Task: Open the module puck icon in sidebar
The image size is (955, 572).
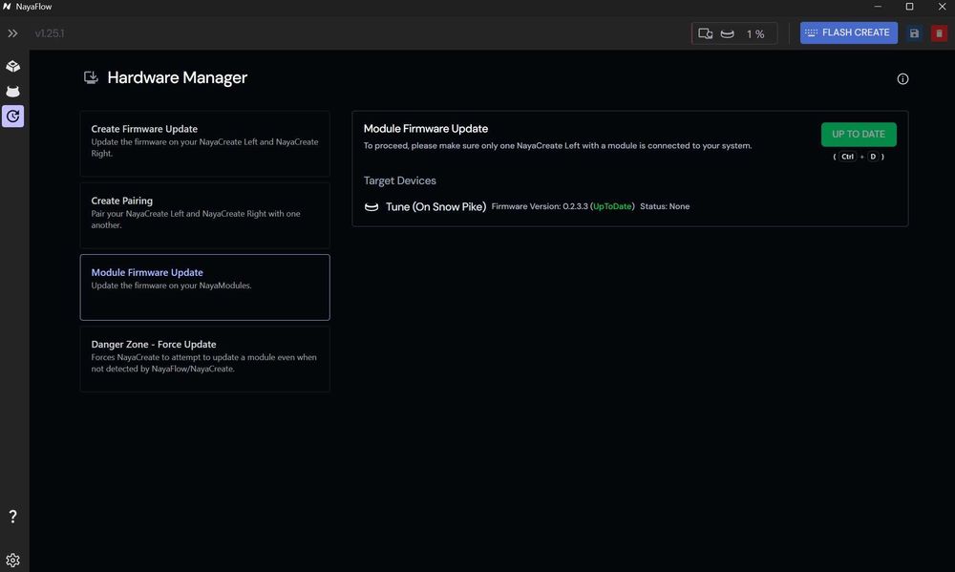Action: tap(12, 92)
